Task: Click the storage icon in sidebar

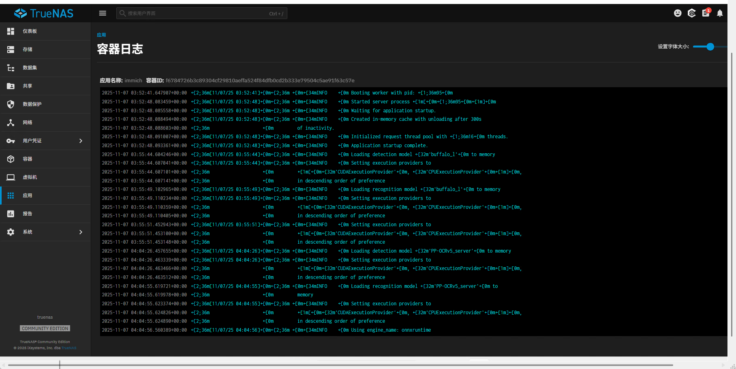Action: point(11,49)
